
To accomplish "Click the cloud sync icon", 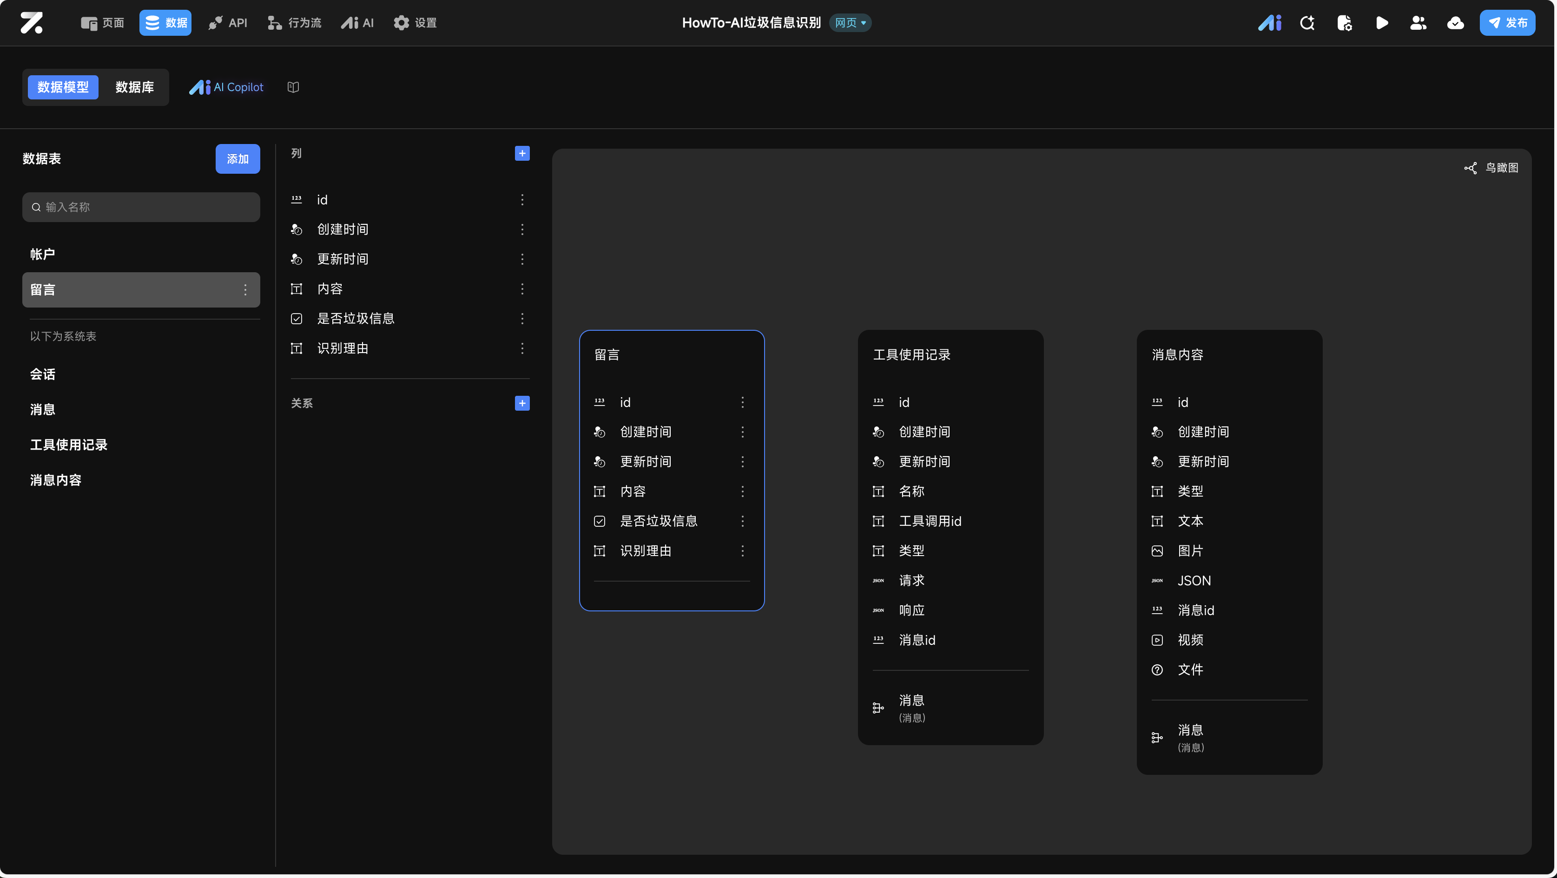I will click(1455, 23).
